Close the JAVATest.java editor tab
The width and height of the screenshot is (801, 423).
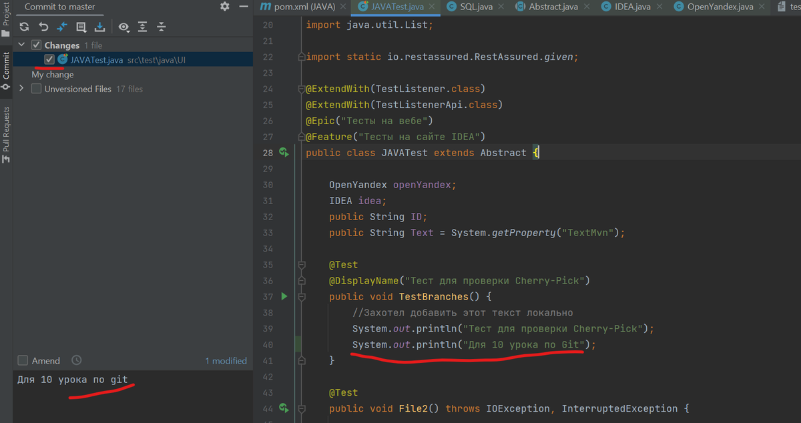(433, 7)
